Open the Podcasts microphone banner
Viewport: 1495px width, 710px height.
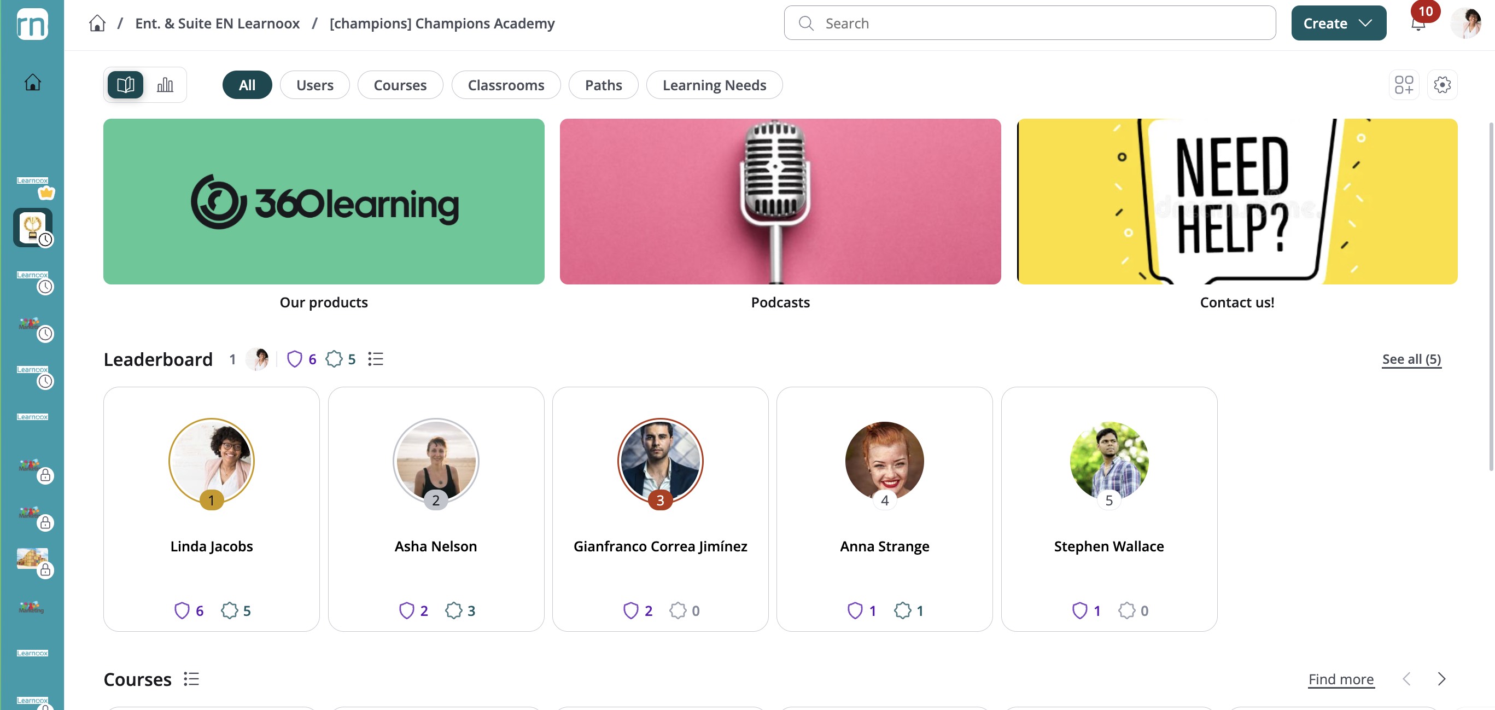(x=780, y=201)
